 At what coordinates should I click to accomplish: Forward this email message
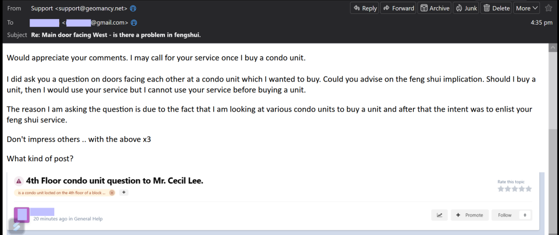click(397, 8)
